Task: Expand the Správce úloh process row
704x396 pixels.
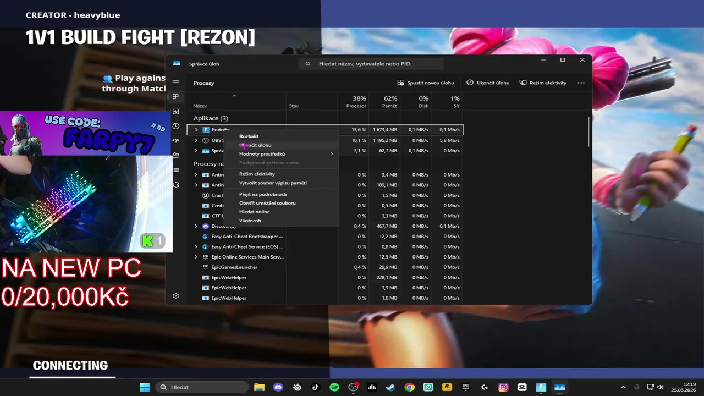Action: click(x=196, y=151)
